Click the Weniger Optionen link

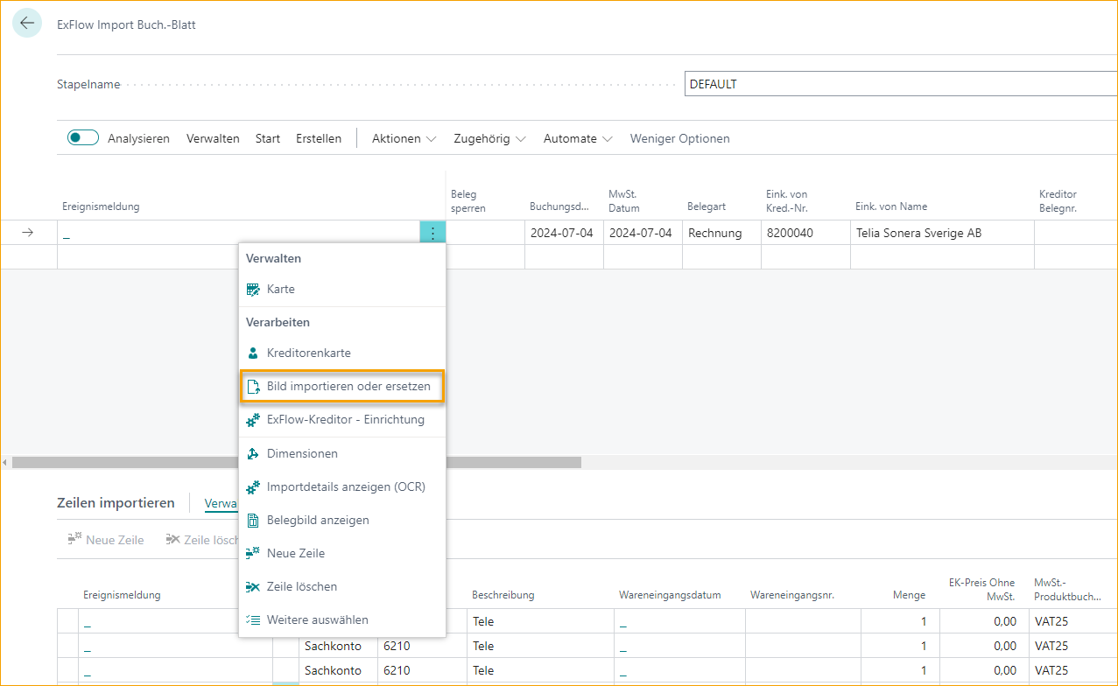coord(679,138)
